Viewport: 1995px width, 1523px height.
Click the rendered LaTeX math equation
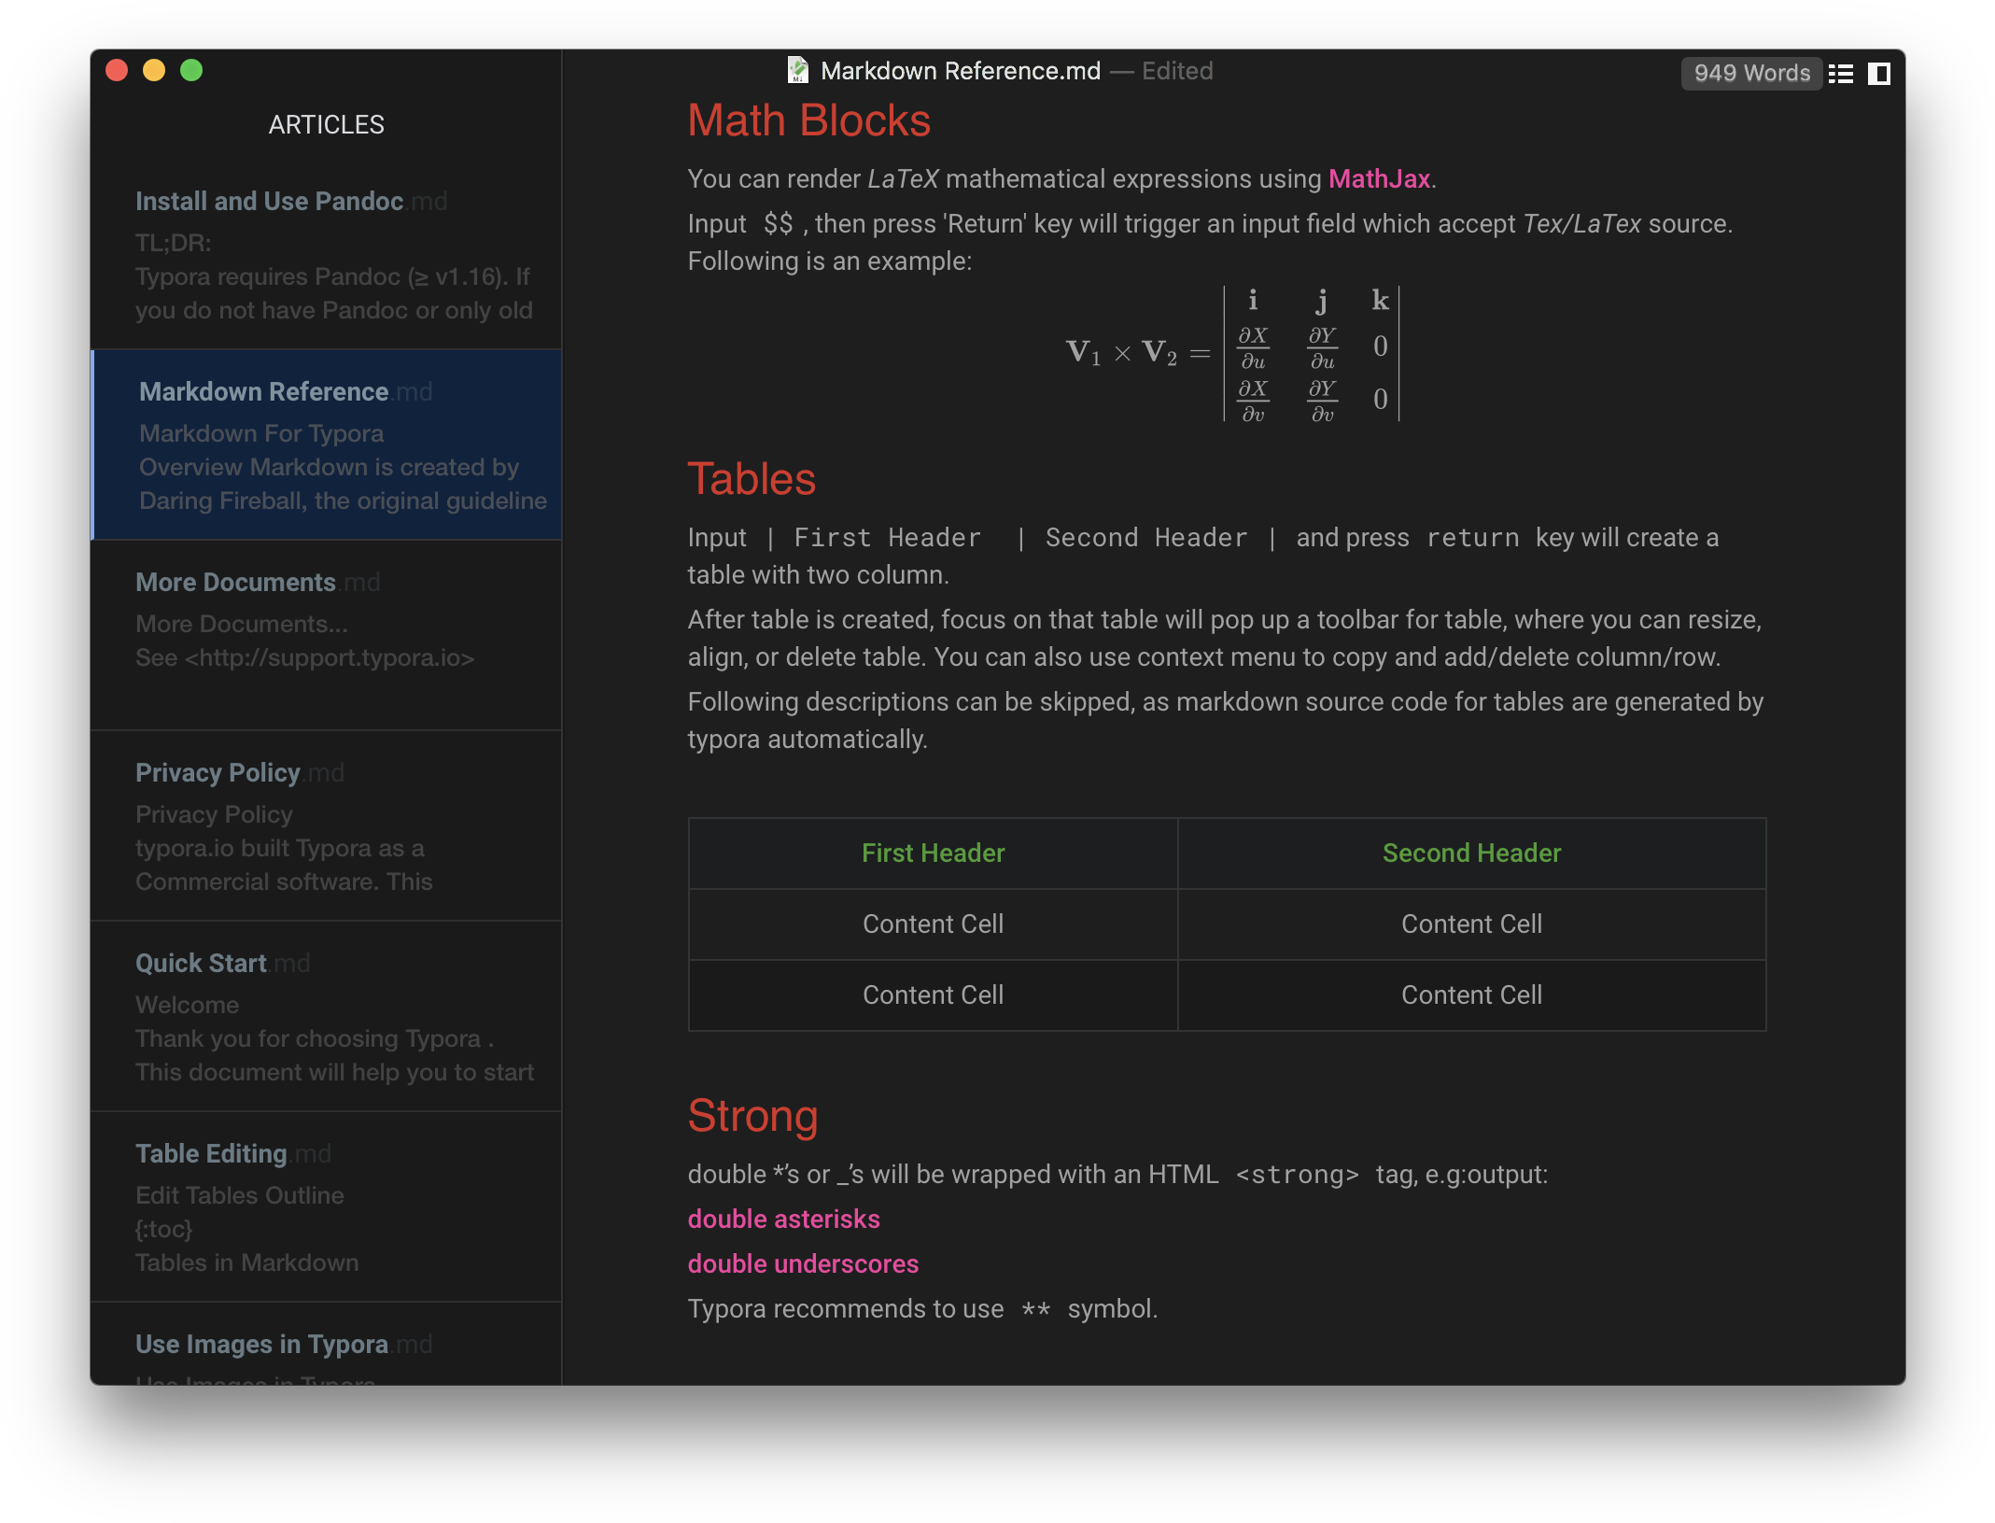[x=1232, y=355]
